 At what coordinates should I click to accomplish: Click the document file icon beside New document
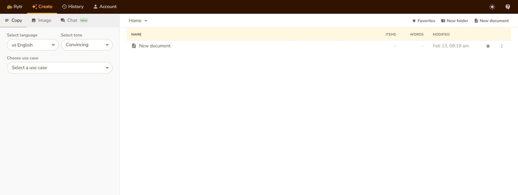134,46
